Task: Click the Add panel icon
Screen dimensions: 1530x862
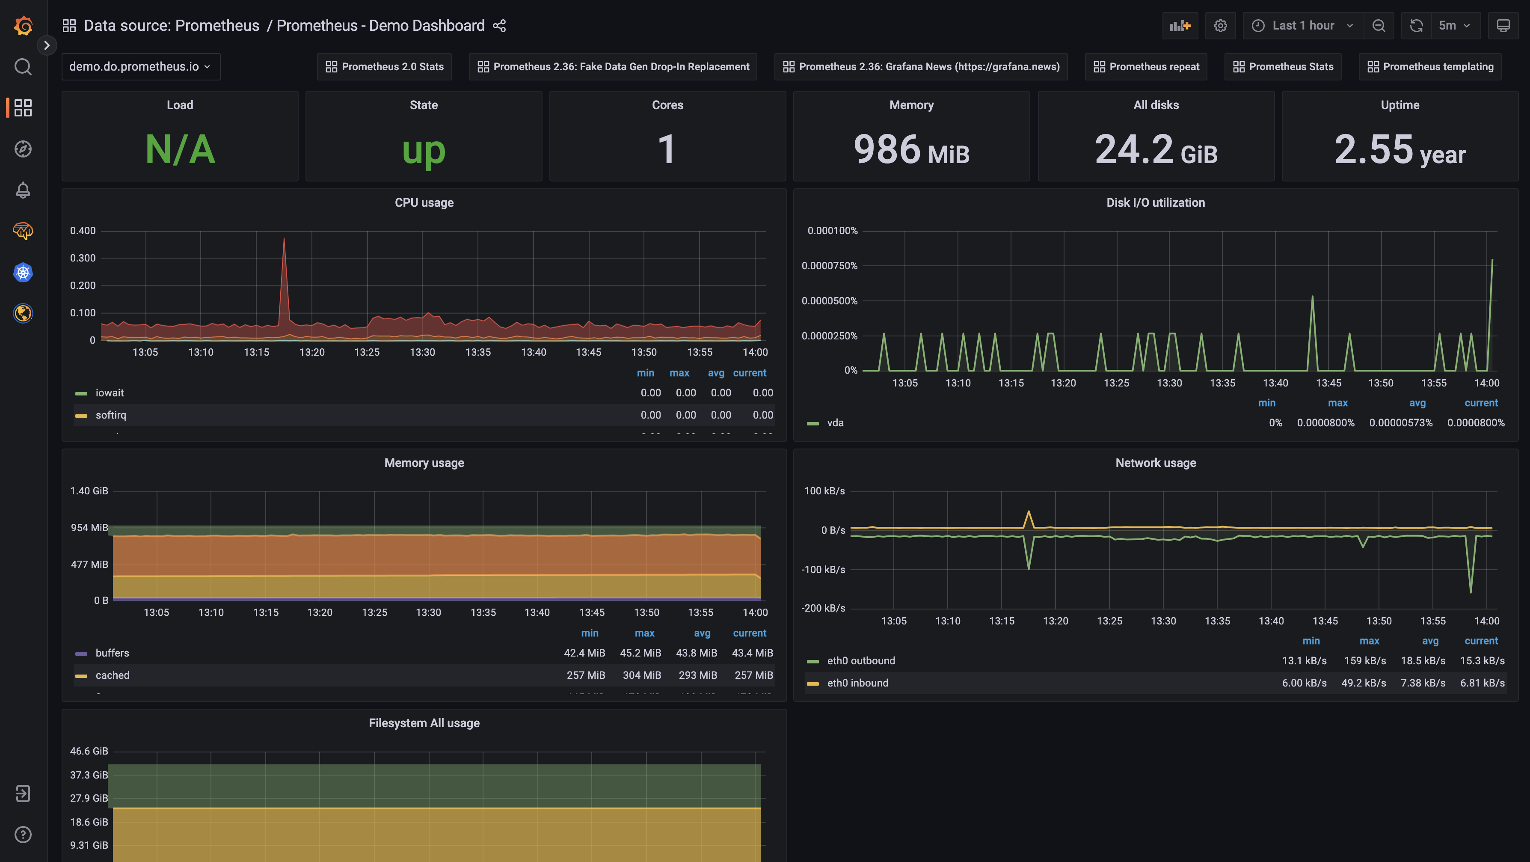Action: [1180, 26]
